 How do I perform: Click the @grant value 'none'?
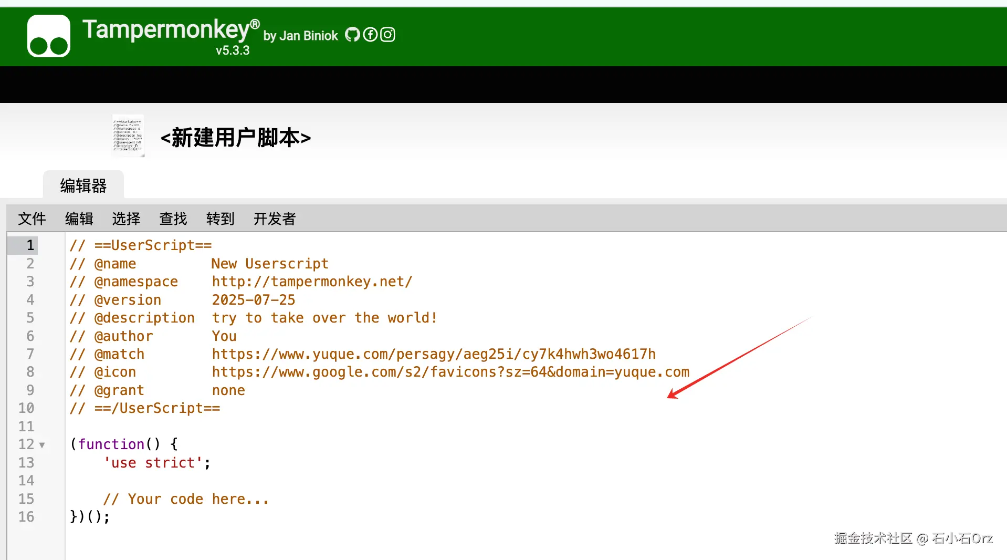click(x=228, y=390)
